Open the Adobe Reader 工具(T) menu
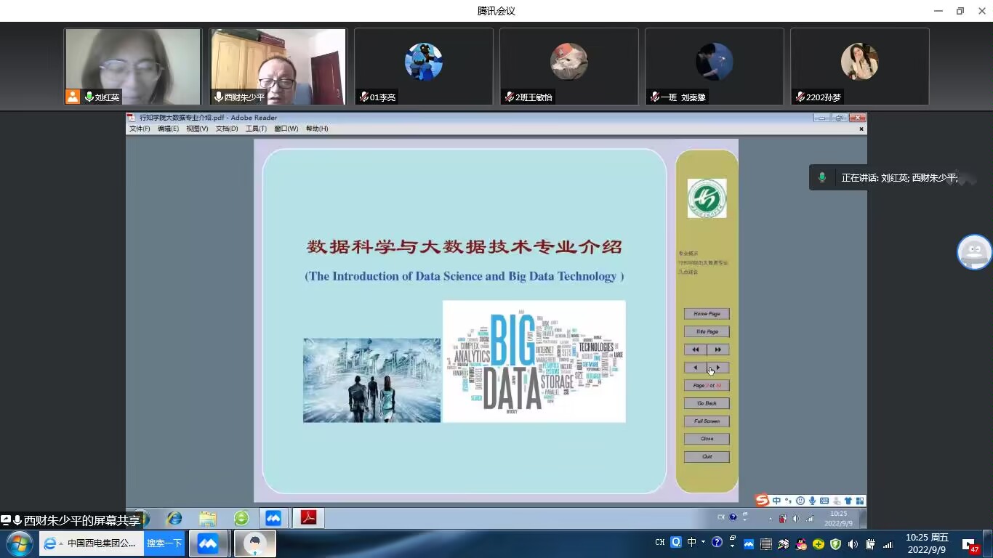The width and height of the screenshot is (993, 558). (x=256, y=129)
